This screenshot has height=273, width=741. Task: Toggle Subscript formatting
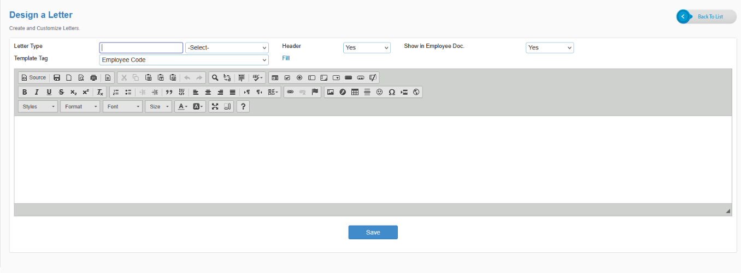point(73,92)
